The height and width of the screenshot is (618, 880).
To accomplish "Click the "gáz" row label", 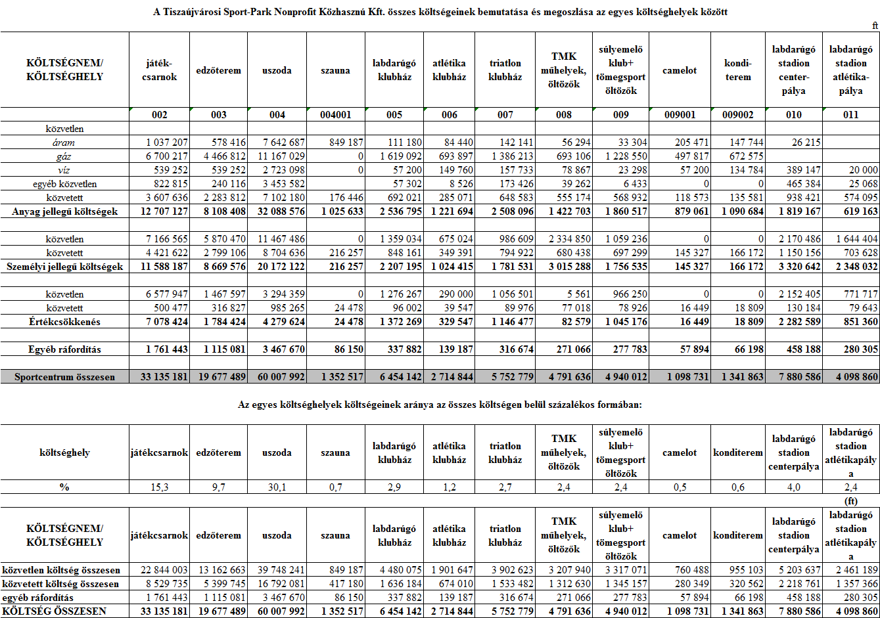I will point(64,156).
